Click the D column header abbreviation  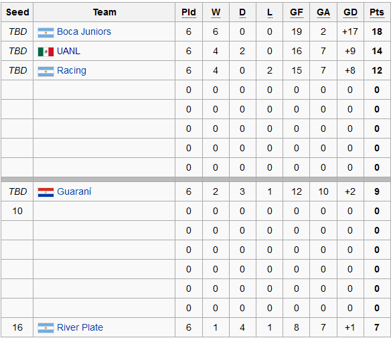click(x=242, y=12)
